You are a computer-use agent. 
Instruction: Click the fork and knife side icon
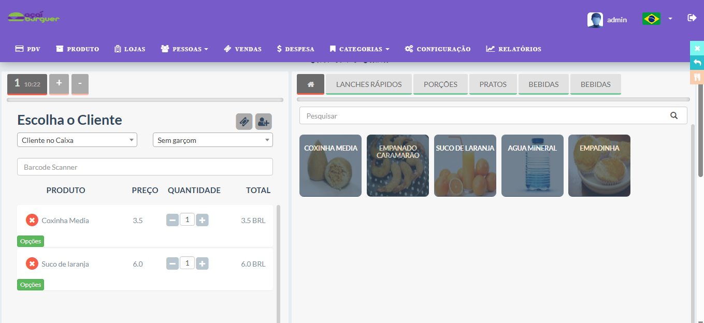(x=697, y=77)
